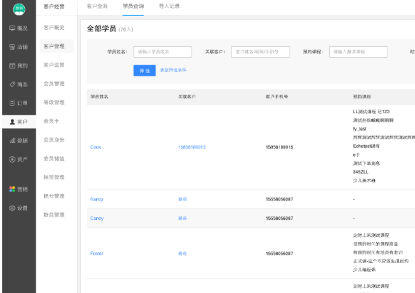Click the green store logo avatar
Screen dimensions: 415x293
coord(19,9)
